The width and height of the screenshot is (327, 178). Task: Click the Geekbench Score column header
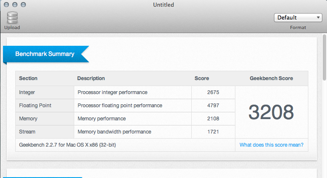point(271,78)
